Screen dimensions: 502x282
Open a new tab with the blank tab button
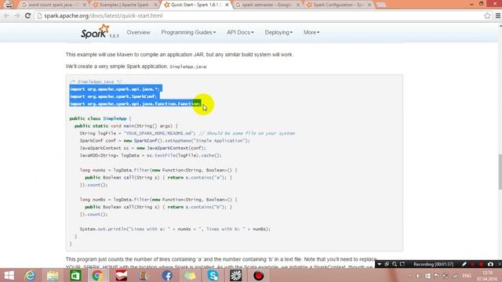380,5
